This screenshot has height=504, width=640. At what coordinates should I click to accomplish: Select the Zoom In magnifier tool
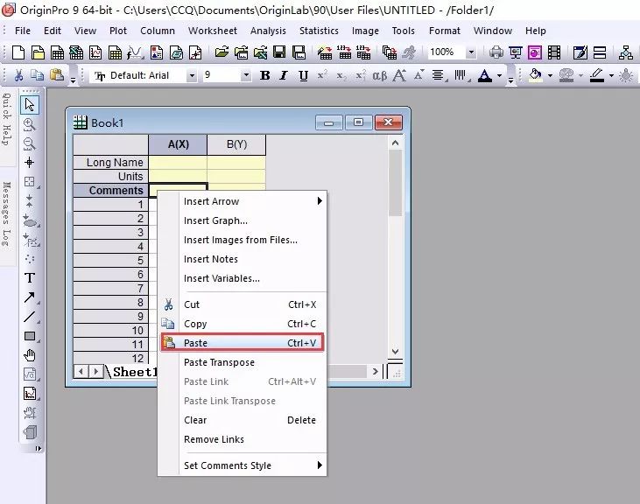(30, 124)
